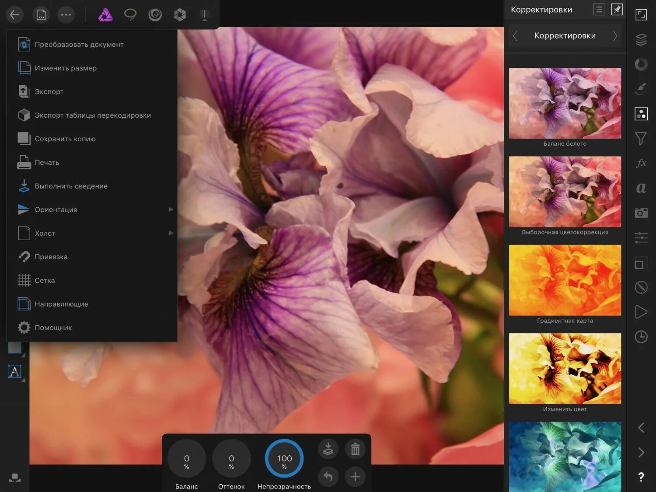
Task: Click the Undo left chevron
Action: click(641, 428)
